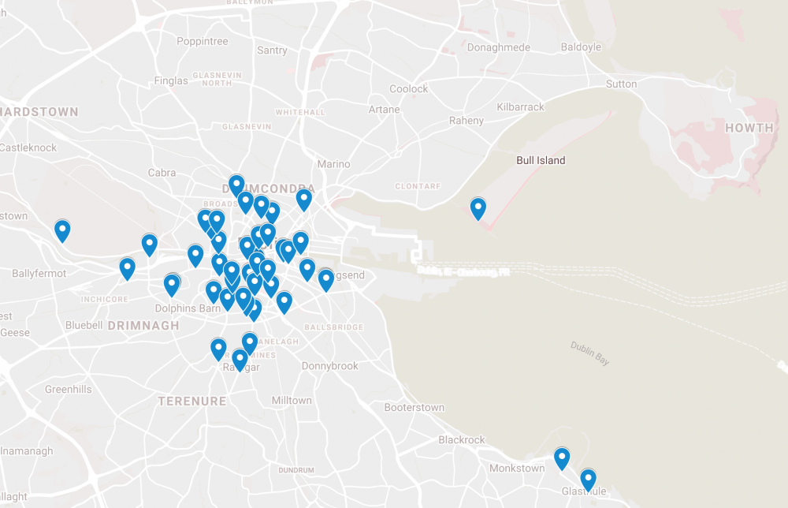
Task: Select the westernmost map pin
Action: point(62,230)
